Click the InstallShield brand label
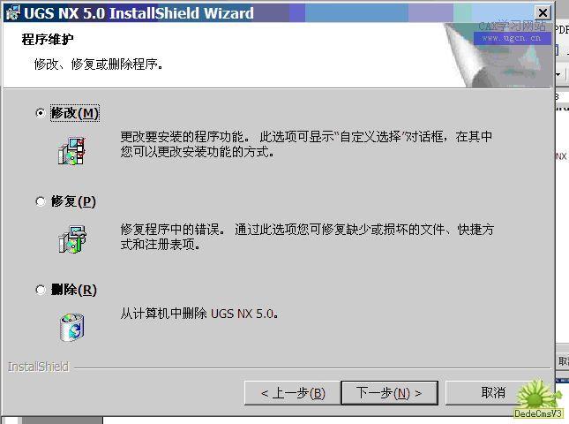Screen dimensions: 569x424 point(39,367)
